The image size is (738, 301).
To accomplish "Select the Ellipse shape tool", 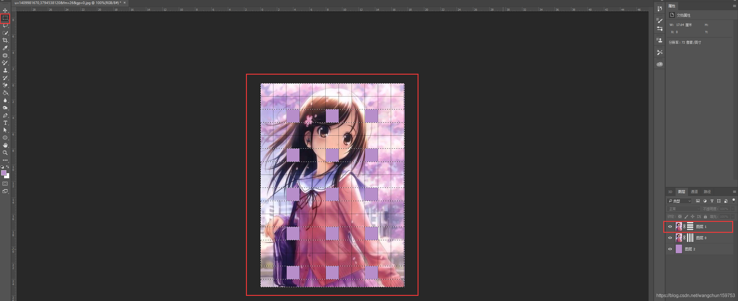I will pos(5,138).
